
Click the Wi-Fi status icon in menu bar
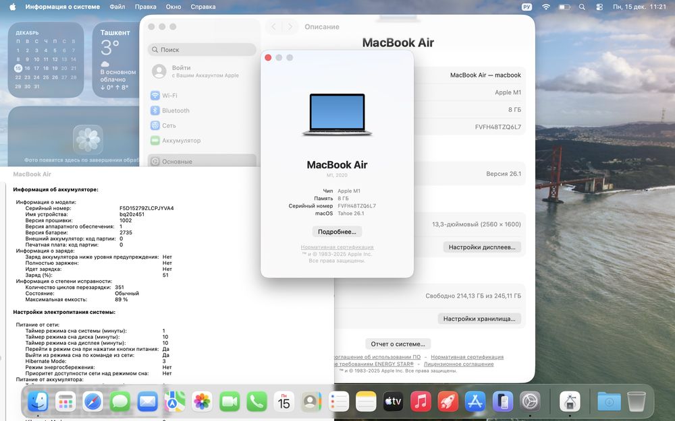point(546,7)
